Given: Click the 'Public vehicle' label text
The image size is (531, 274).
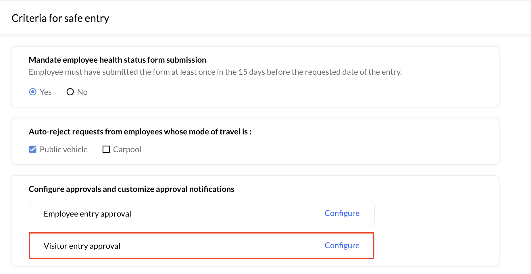Looking at the screenshot, I should click(x=64, y=149).
